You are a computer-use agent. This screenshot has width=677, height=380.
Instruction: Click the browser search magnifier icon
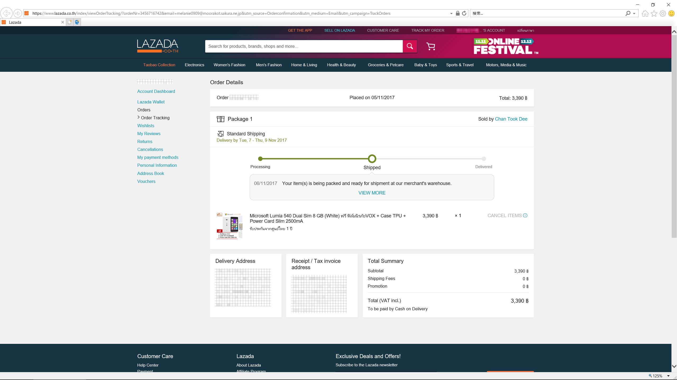tap(628, 13)
